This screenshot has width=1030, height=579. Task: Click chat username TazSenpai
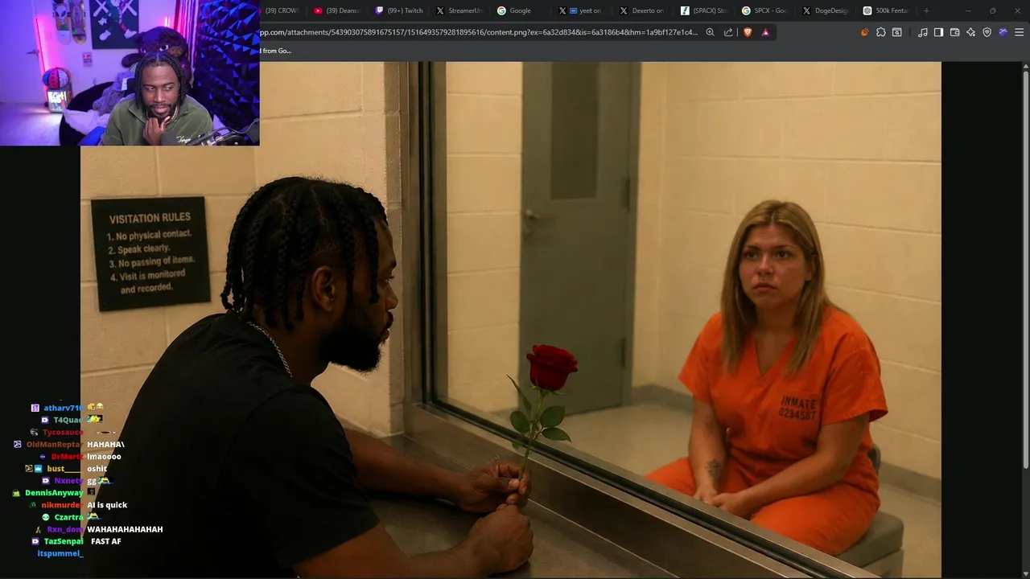tap(64, 541)
